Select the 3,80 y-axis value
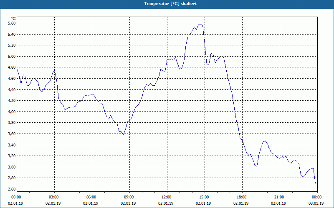Image resolution: width=334 pixels, height=208 pixels. tap(12, 123)
